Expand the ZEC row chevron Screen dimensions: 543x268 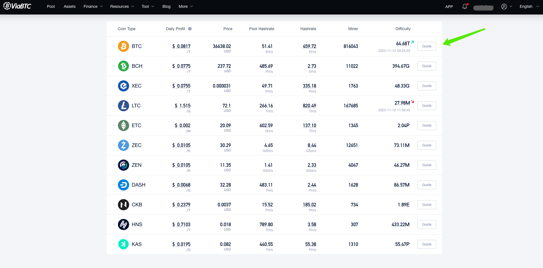[x=114, y=145]
